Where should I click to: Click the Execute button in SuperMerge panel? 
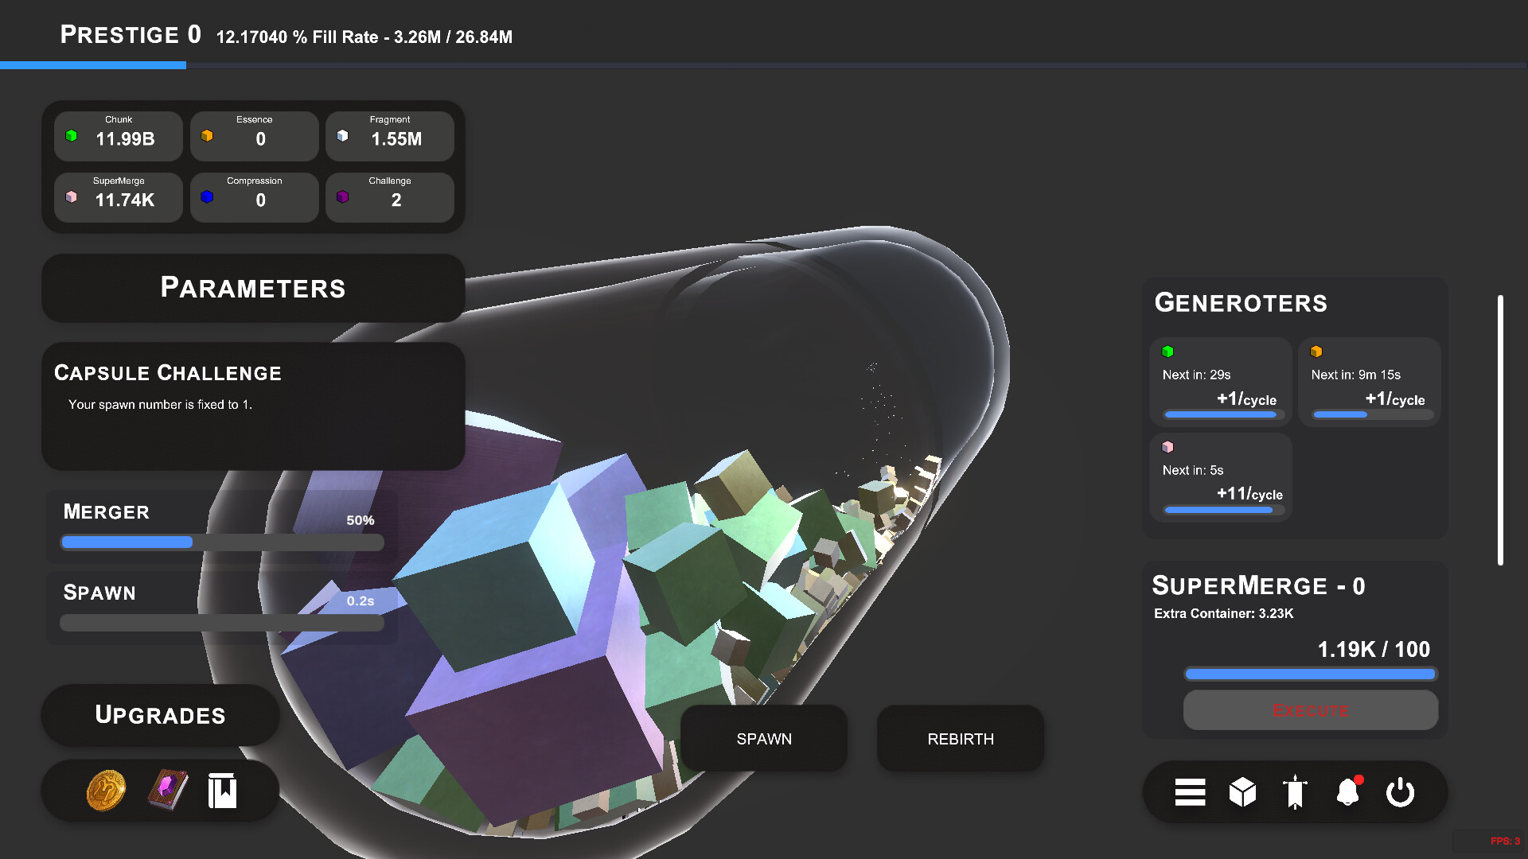[1310, 710]
